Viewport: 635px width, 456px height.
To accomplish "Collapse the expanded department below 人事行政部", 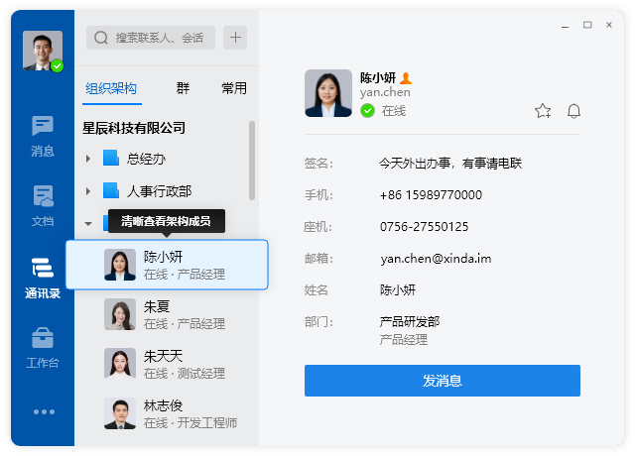I will coord(88,223).
